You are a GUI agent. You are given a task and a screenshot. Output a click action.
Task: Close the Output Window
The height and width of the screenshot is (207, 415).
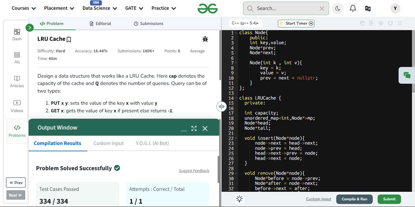coord(205,128)
